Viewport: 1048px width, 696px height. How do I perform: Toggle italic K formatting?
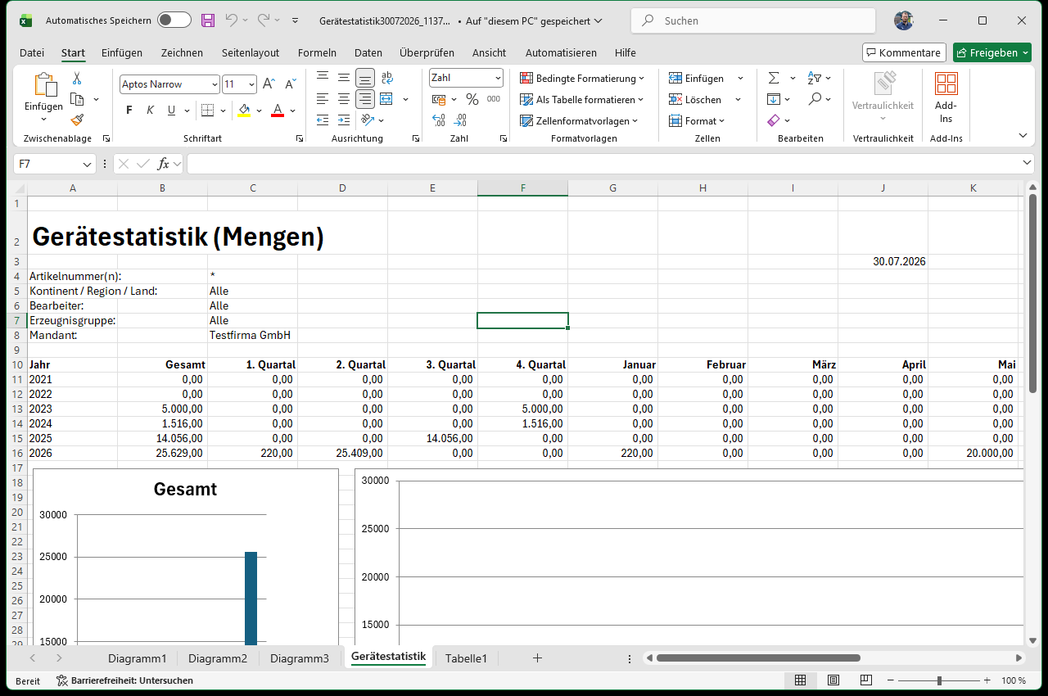[150, 111]
